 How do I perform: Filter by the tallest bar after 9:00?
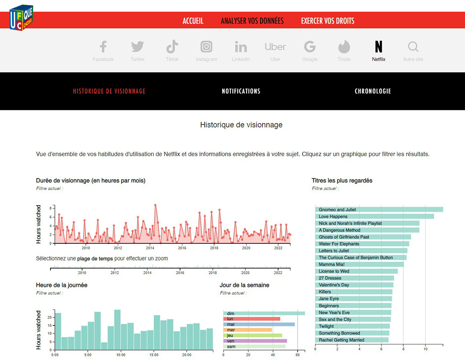(117, 330)
